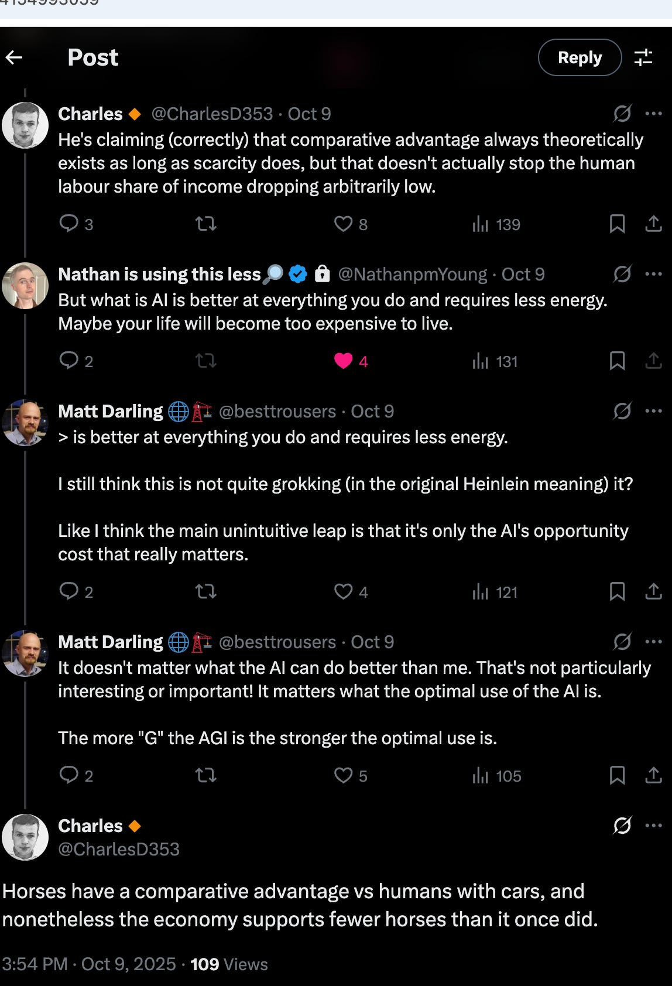Open more options on Matt Darling's grokking post
This screenshot has height=986, width=672.
(653, 411)
